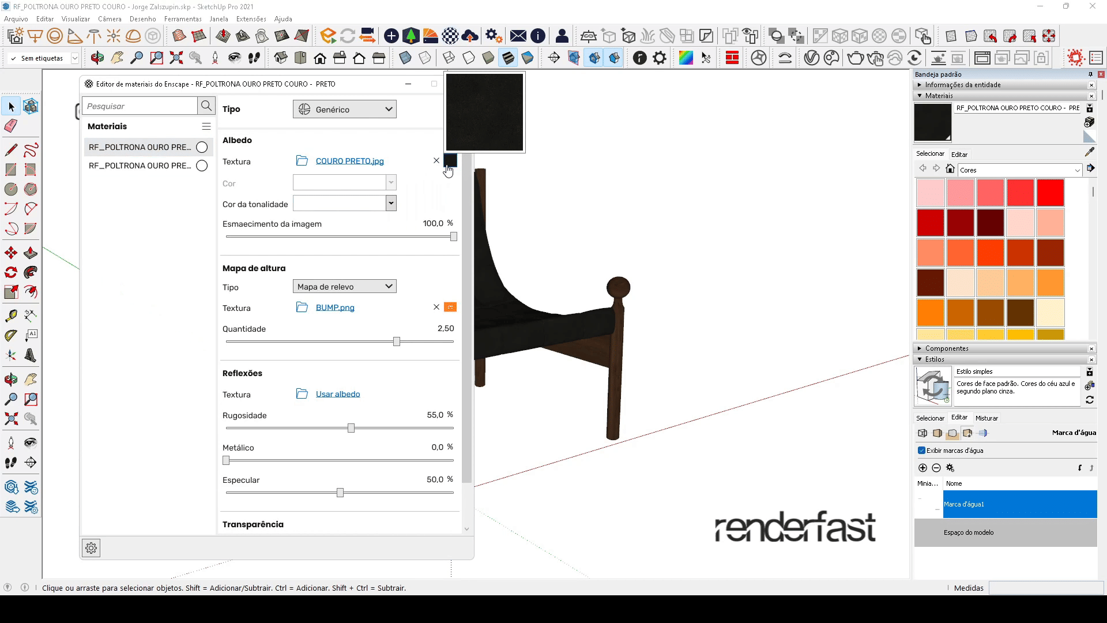Click the search magnifier in materials editor

coord(206,106)
